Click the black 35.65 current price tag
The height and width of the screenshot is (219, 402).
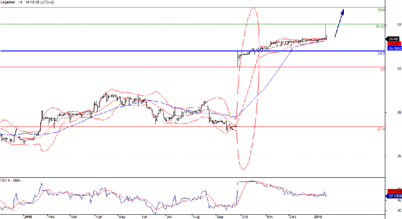392,39
